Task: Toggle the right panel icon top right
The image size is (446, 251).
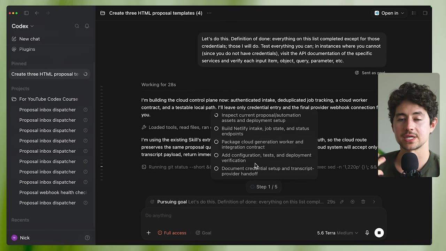Action: [x=425, y=13]
